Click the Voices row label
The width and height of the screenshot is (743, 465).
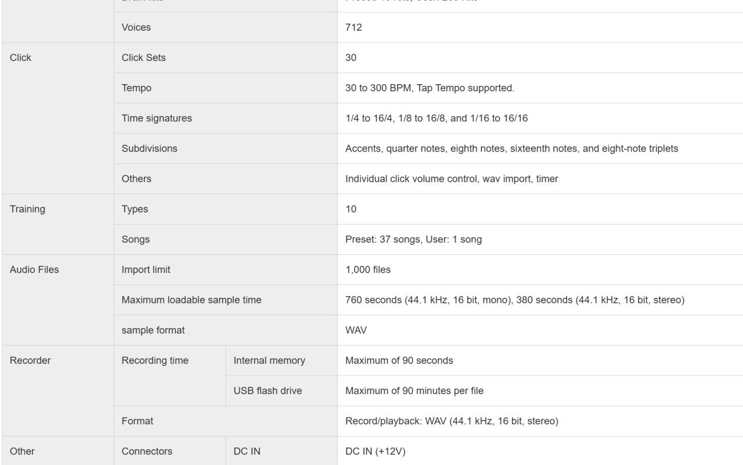[x=135, y=27]
